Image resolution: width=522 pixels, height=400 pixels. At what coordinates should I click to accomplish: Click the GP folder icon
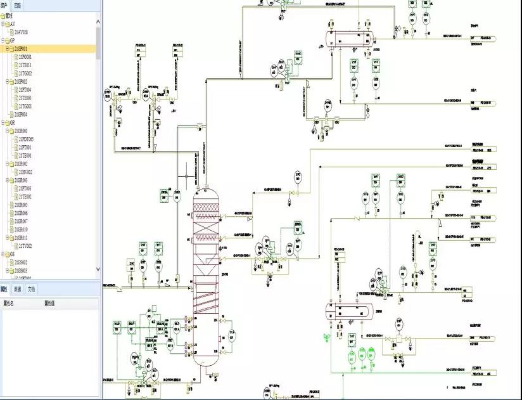coord(7,40)
